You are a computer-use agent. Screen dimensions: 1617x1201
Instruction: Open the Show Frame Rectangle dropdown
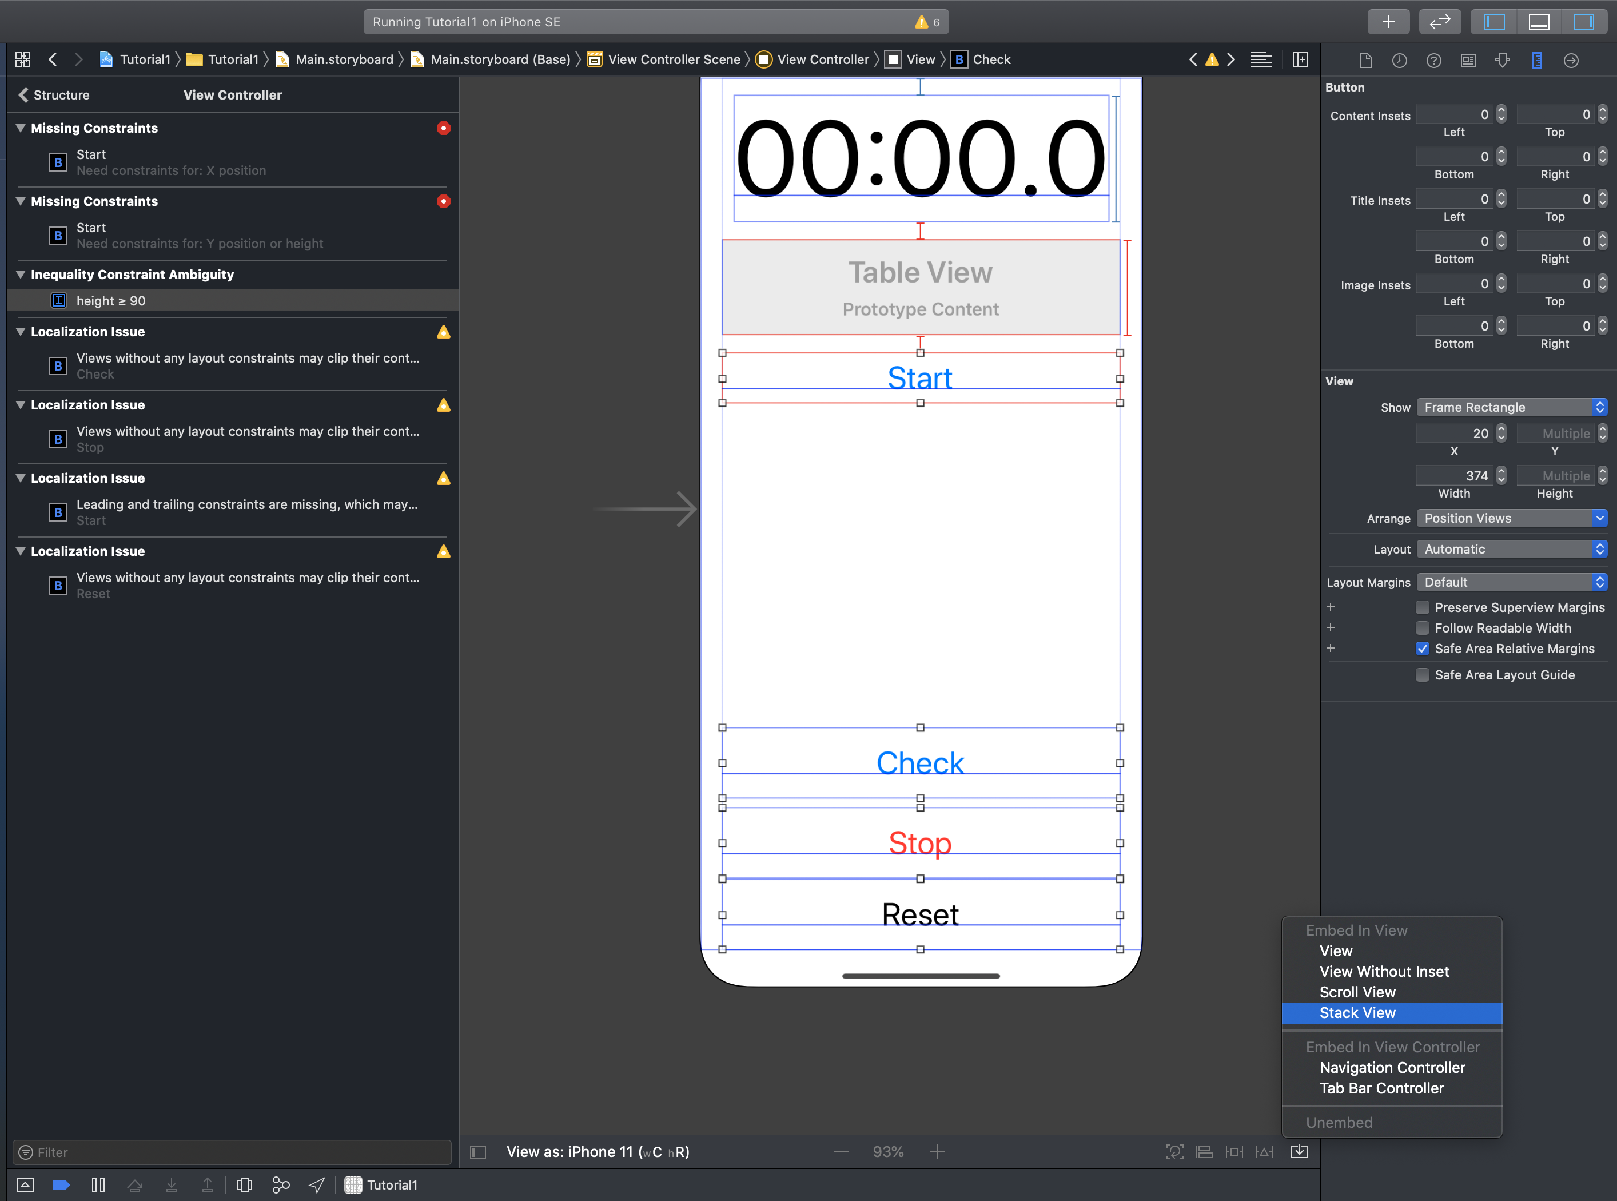click(1511, 407)
